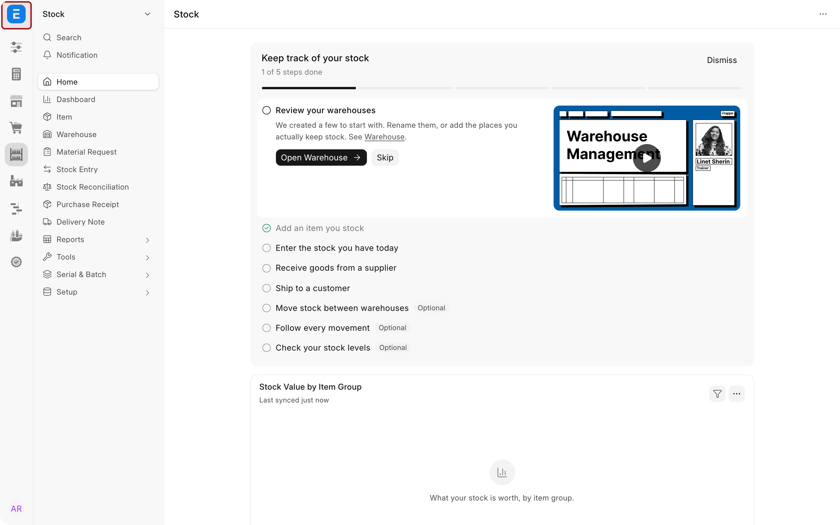Open the Buying shopping cart icon in left rail
Image resolution: width=840 pixels, height=525 pixels.
pos(16,127)
